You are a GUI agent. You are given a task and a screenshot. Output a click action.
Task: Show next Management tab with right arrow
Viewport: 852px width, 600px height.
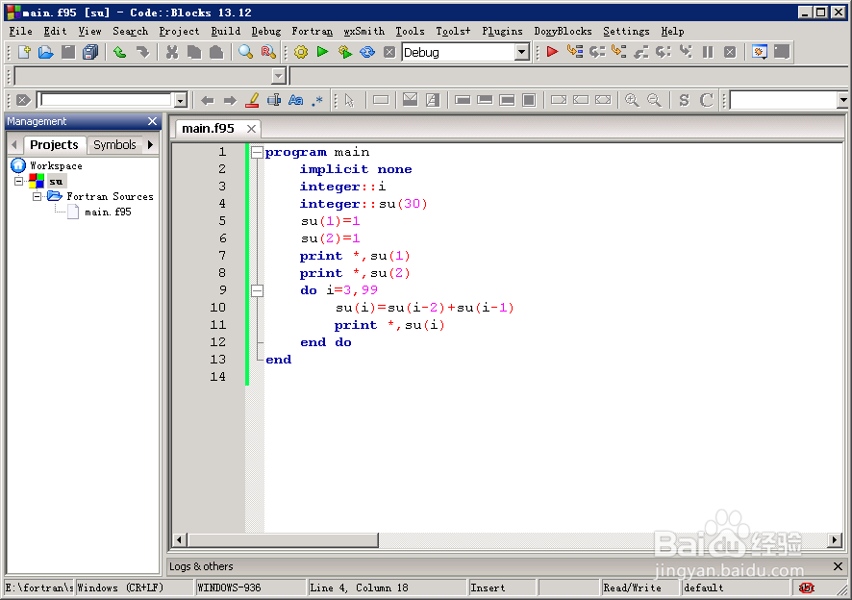(x=151, y=144)
